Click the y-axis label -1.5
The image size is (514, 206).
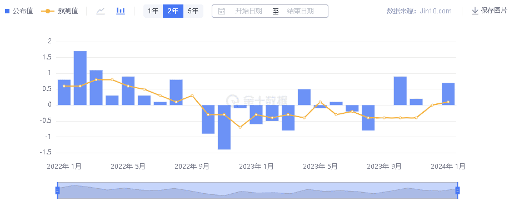click(x=46, y=153)
